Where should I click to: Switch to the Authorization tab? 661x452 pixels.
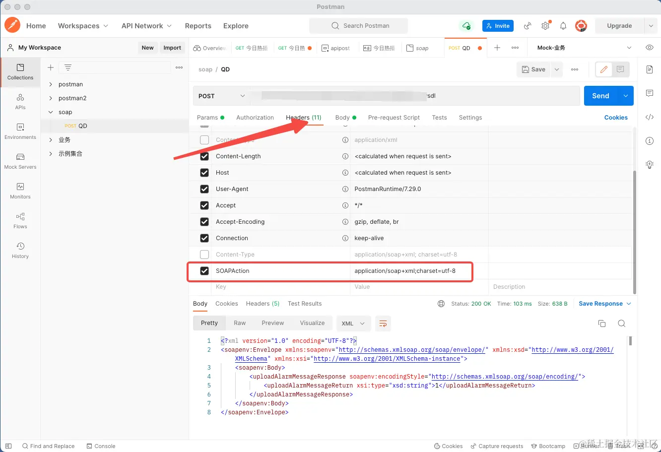255,118
